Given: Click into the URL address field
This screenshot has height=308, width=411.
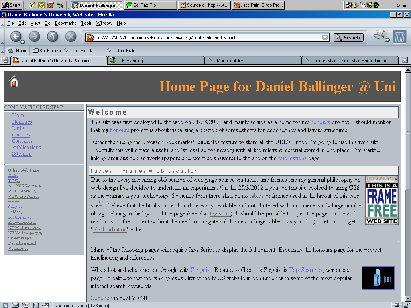Looking at the screenshot, I should 208,37.
